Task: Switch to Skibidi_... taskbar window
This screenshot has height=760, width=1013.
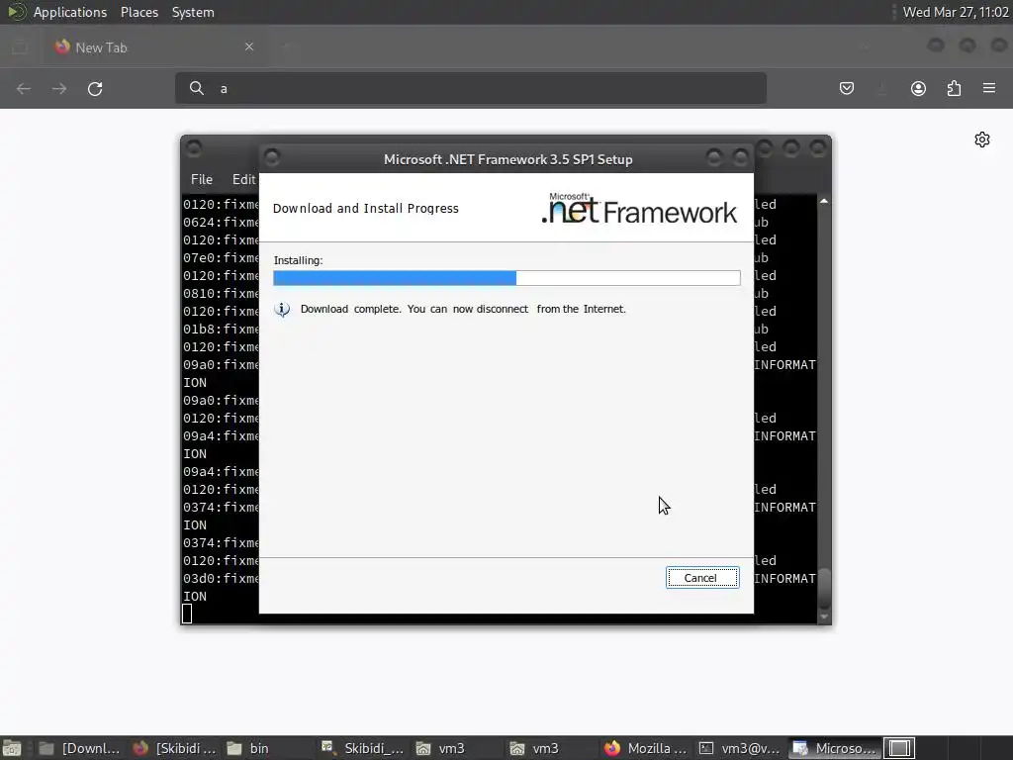Action: tap(362, 748)
